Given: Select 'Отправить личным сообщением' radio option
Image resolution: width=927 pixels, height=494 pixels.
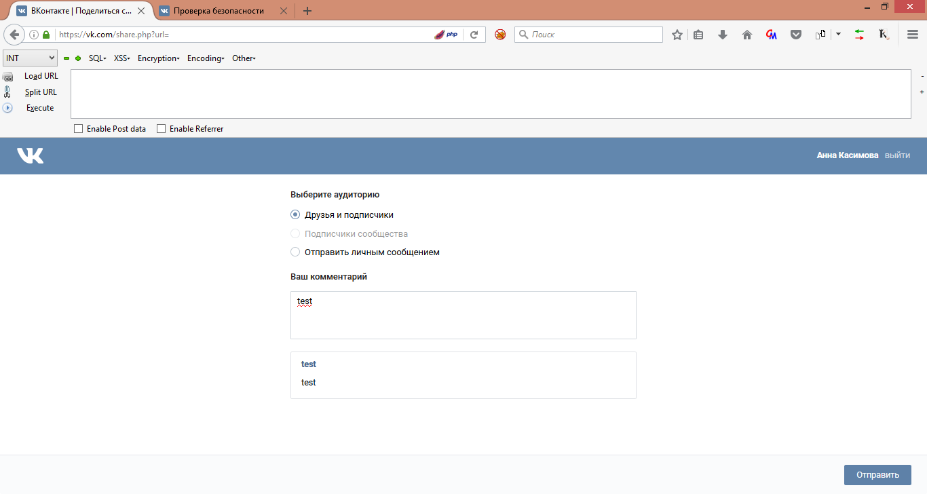Looking at the screenshot, I should (295, 252).
